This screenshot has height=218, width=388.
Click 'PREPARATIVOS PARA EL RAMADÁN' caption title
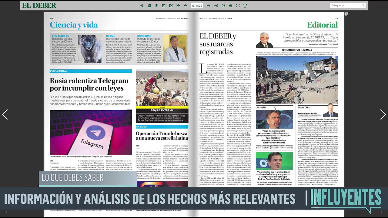point(297,50)
